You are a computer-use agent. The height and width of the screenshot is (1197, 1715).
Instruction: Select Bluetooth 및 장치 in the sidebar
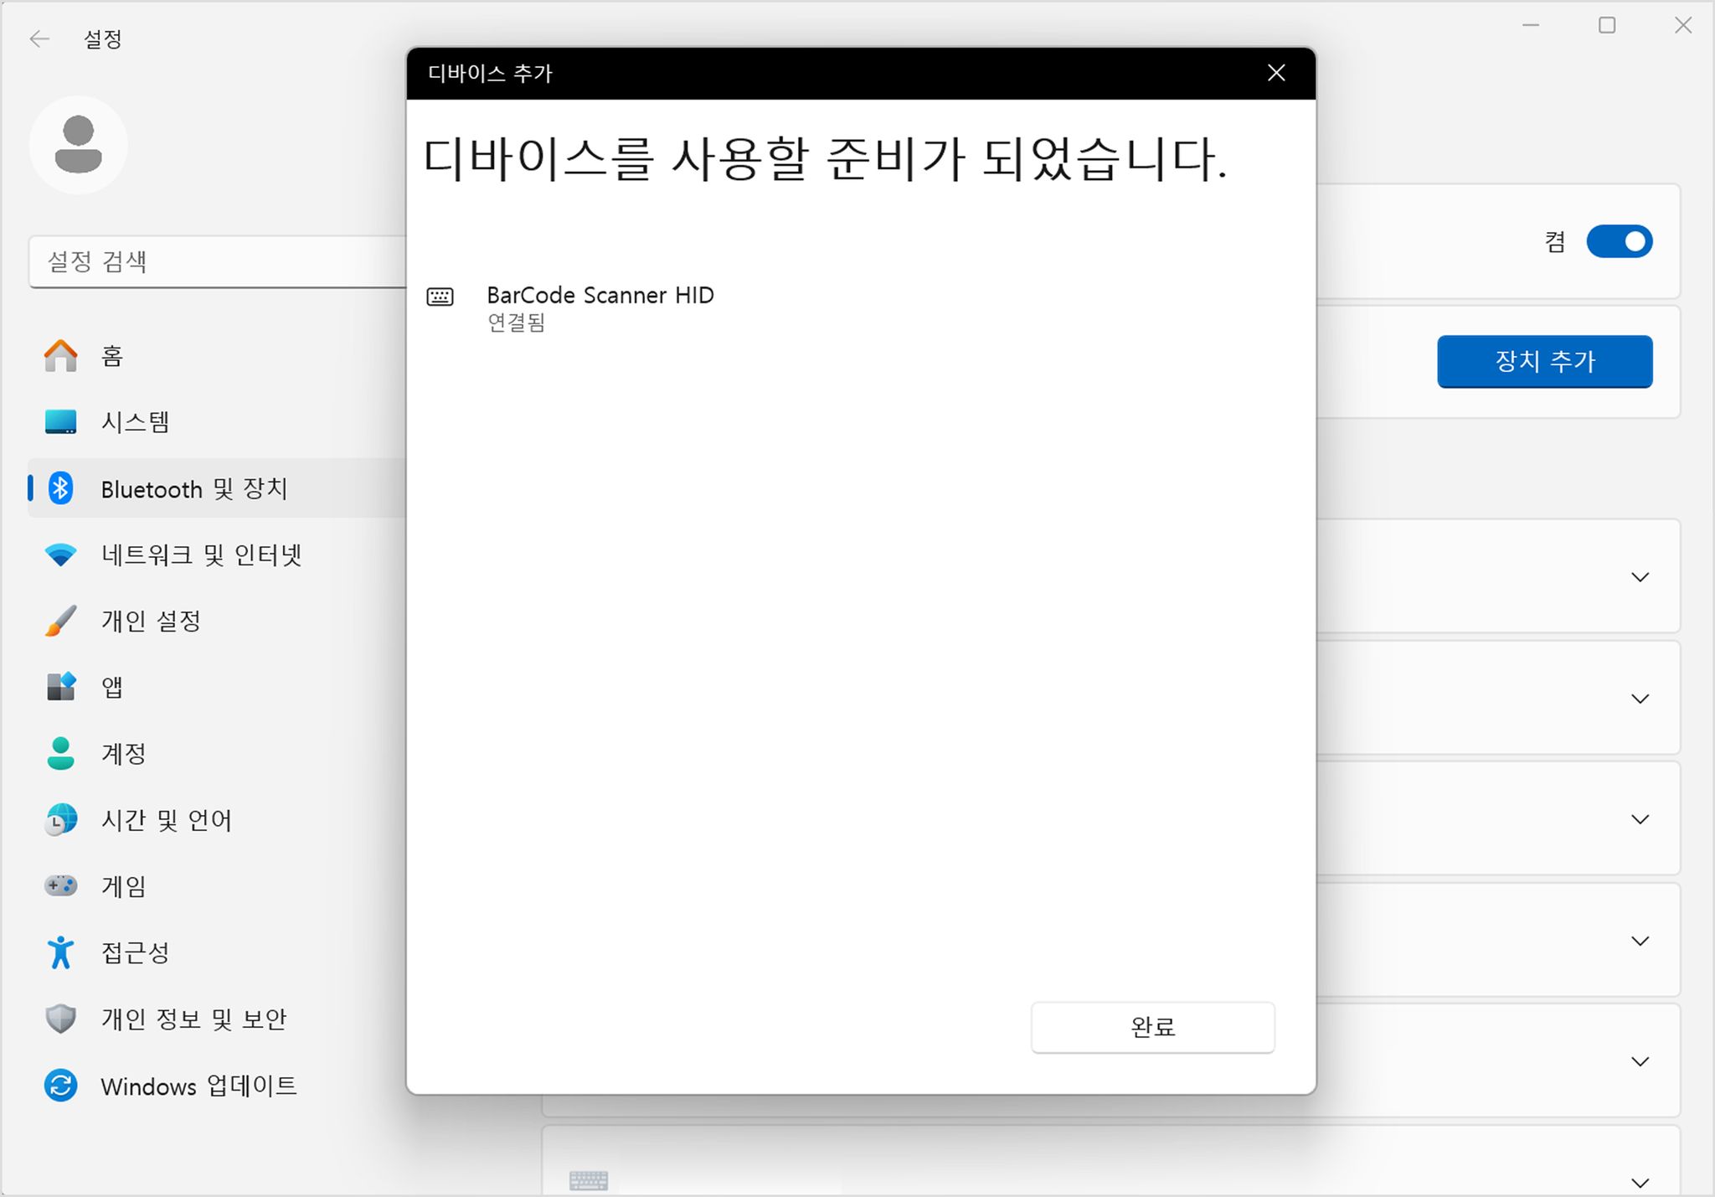[x=218, y=488]
